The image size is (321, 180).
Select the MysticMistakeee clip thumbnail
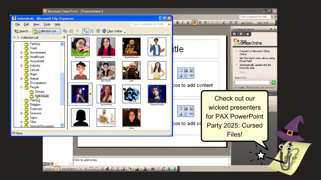131,47
